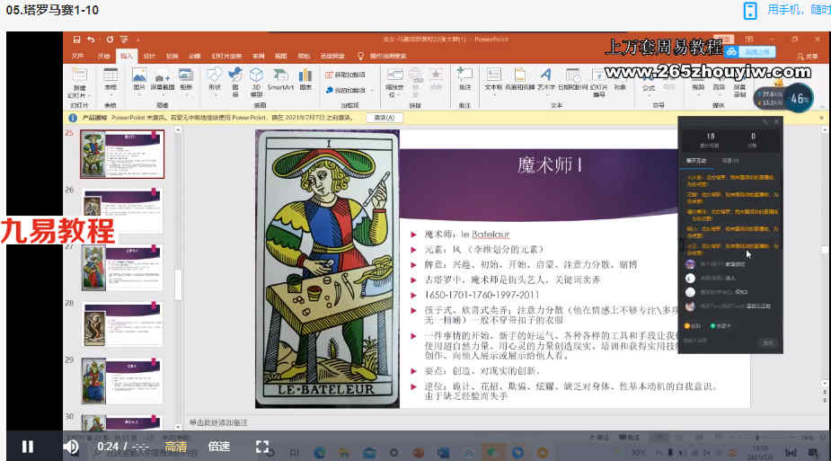
Task: Click the Edge browser icon on taskbar
Action: [320, 453]
